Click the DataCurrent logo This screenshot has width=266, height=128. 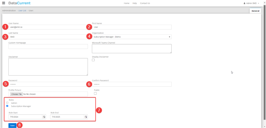[x=19, y=3]
